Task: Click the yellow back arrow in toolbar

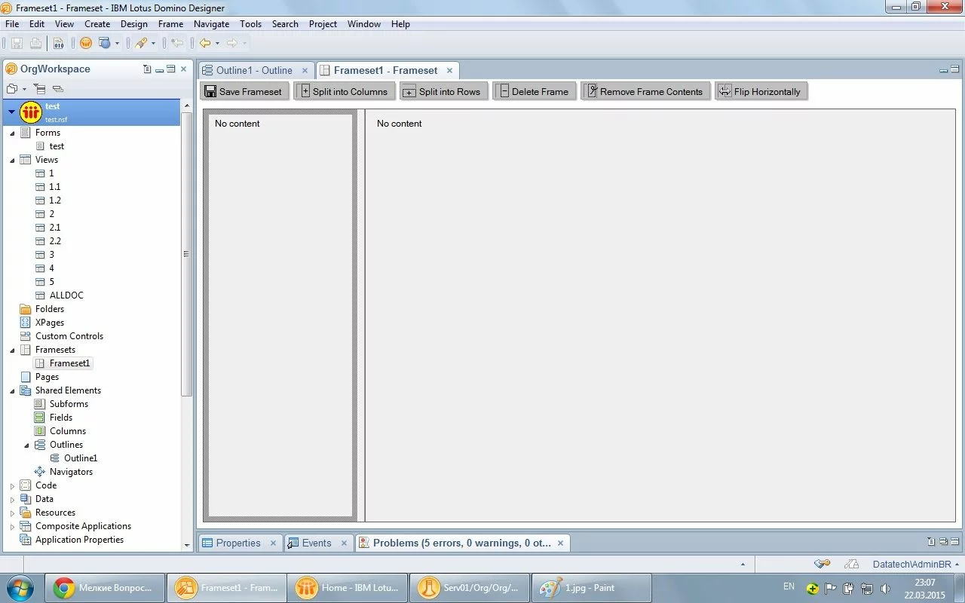Action: pos(204,44)
